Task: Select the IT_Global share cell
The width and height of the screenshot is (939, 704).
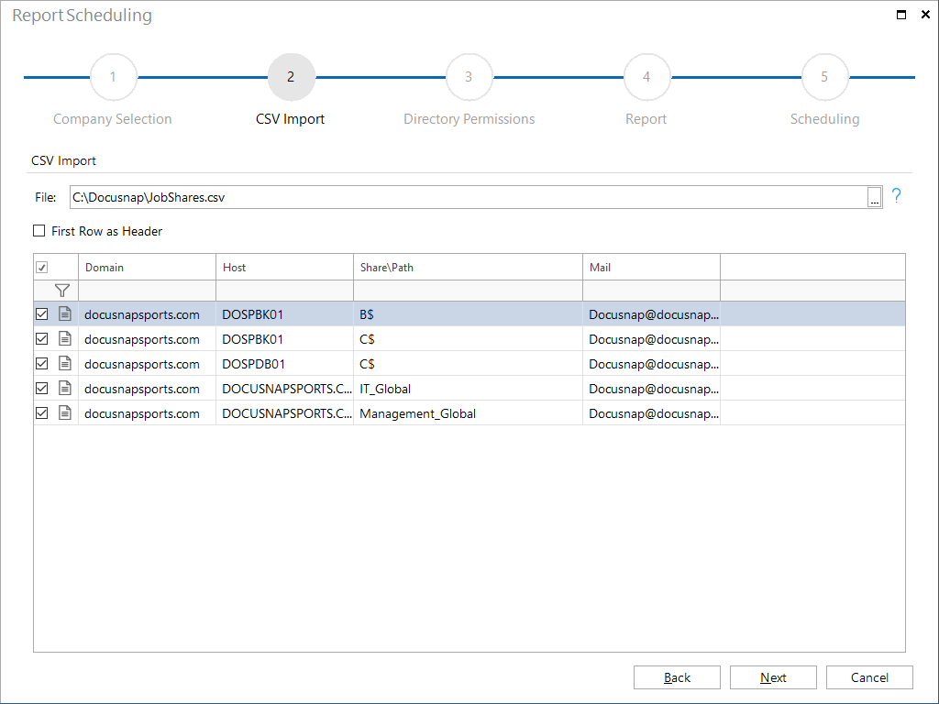Action: [x=469, y=388]
